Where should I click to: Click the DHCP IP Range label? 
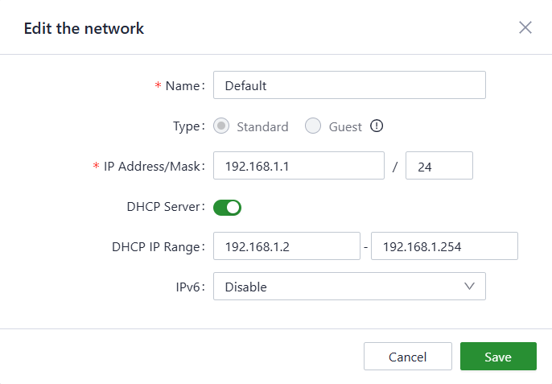click(158, 247)
